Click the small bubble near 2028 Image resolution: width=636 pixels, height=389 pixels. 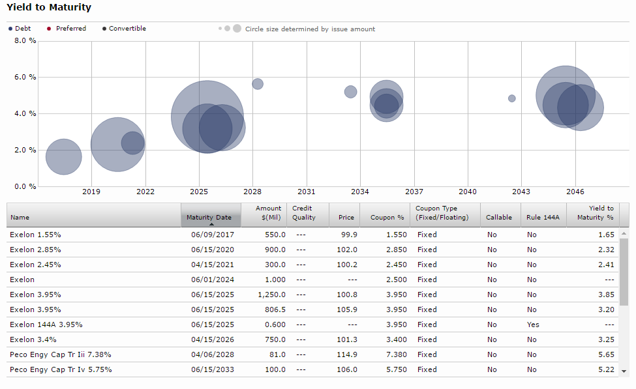point(258,84)
